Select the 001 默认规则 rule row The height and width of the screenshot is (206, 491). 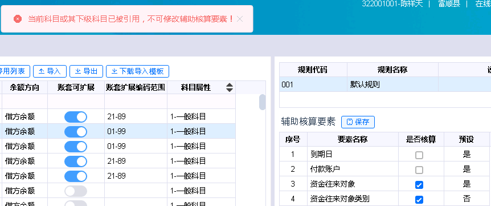tap(385, 84)
